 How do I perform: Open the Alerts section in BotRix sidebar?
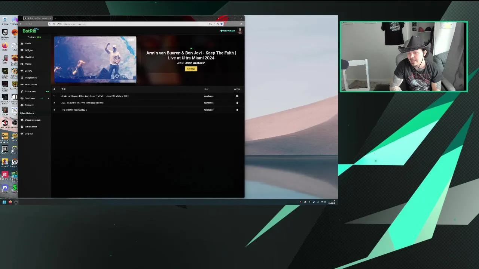pos(28,43)
